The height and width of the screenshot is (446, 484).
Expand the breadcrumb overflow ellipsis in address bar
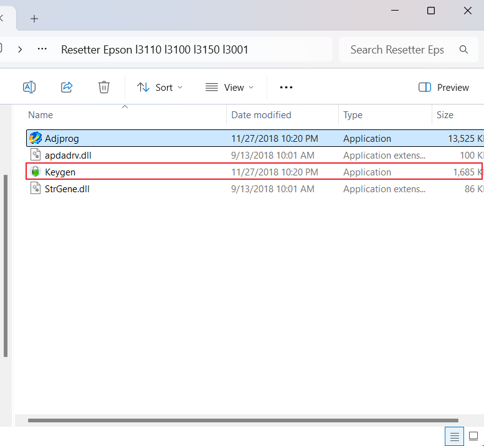pyautogui.click(x=42, y=49)
